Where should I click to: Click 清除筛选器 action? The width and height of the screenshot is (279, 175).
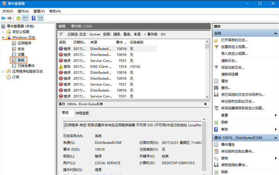coord(230,74)
